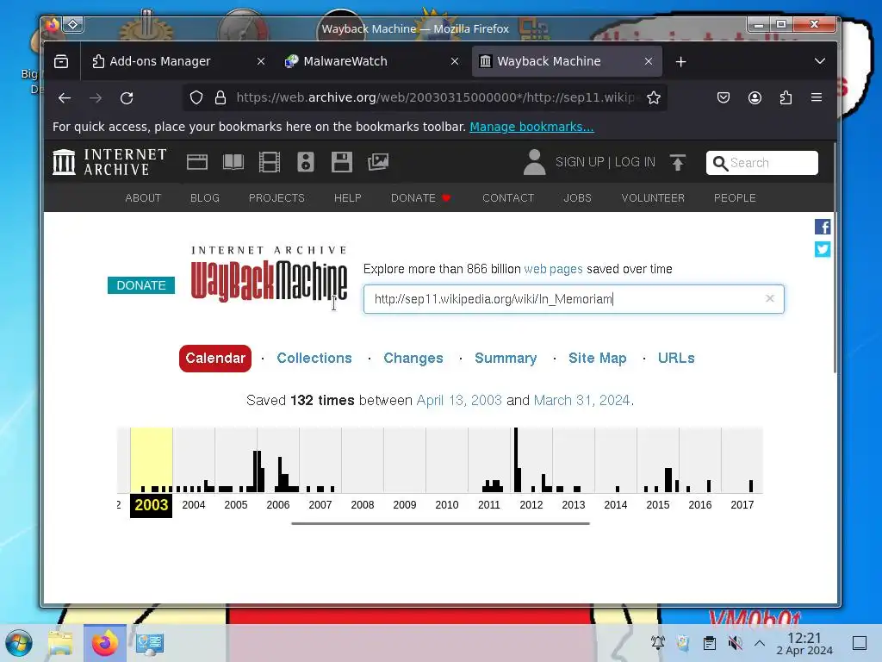Close the MalwareWatch tab
The width and height of the screenshot is (882, 662).
click(455, 61)
